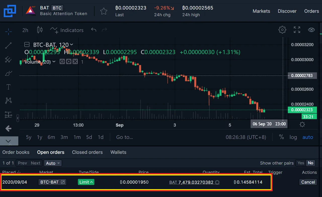
Task: Open chart settings gear
Action: coord(282,30)
